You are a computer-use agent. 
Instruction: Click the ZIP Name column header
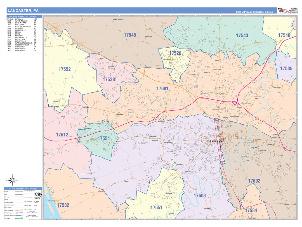pos(19,19)
